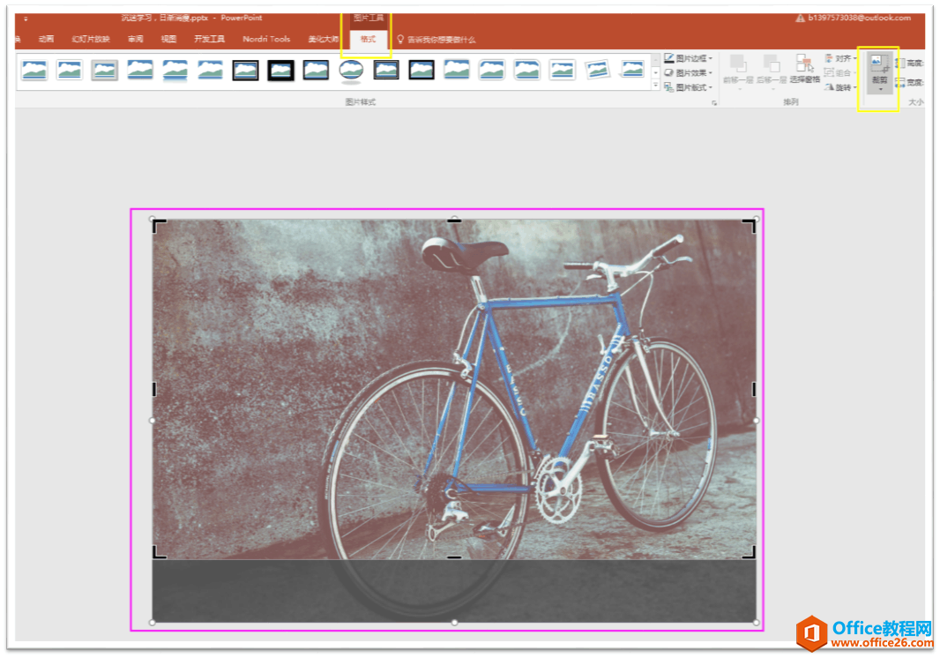Apply the third grey-frame picture style
The width and height of the screenshot is (940, 658).
tap(105, 71)
